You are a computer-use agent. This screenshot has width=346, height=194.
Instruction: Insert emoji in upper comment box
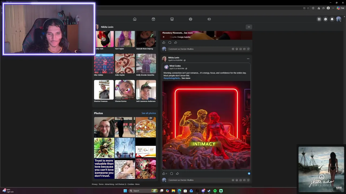(x=237, y=49)
